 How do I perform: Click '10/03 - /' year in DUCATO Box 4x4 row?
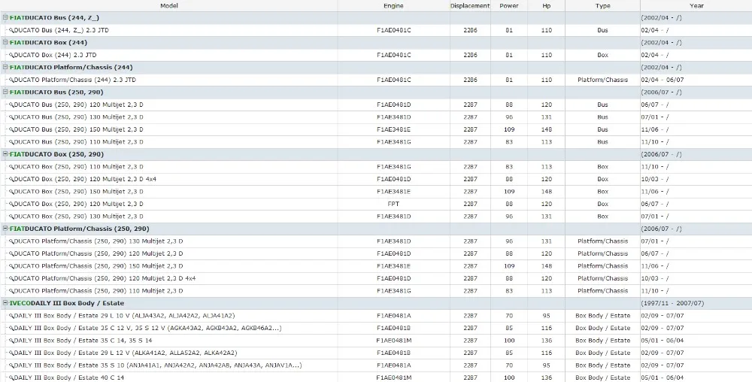coord(655,179)
